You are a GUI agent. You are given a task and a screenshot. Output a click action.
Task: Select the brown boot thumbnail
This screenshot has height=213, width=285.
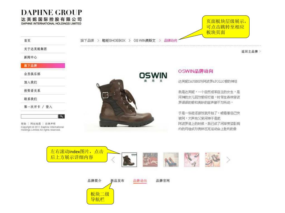coord(129,159)
